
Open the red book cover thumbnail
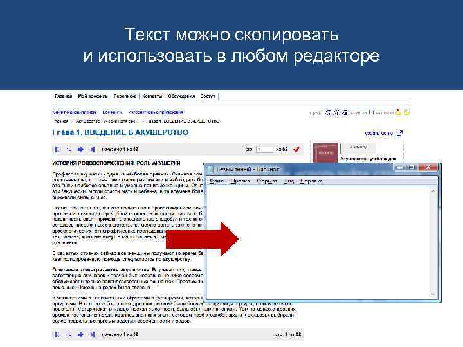click(325, 153)
